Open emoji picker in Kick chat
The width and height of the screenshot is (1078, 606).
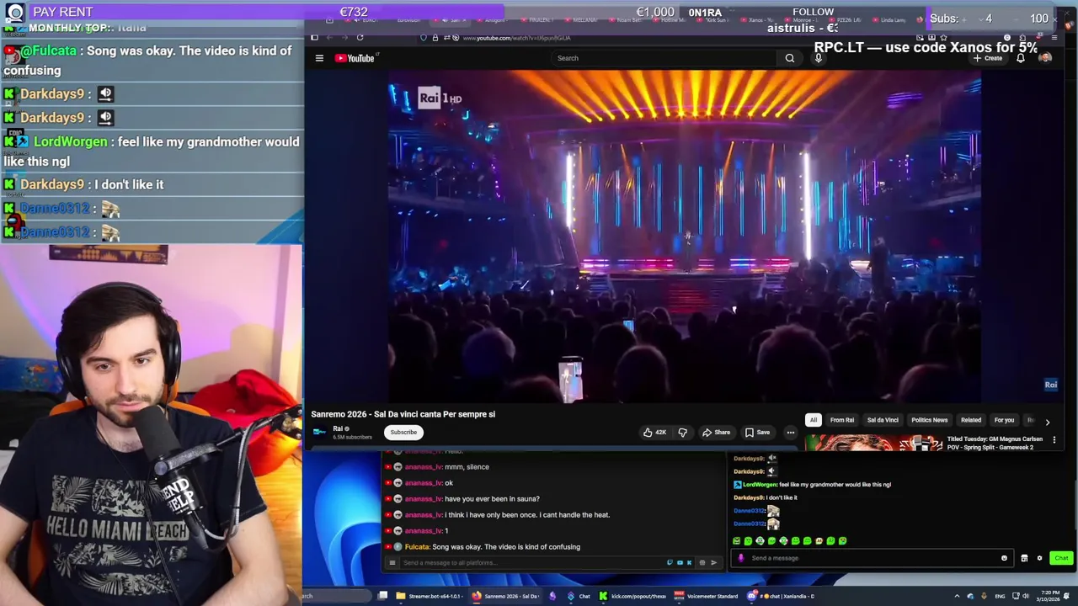1004,558
